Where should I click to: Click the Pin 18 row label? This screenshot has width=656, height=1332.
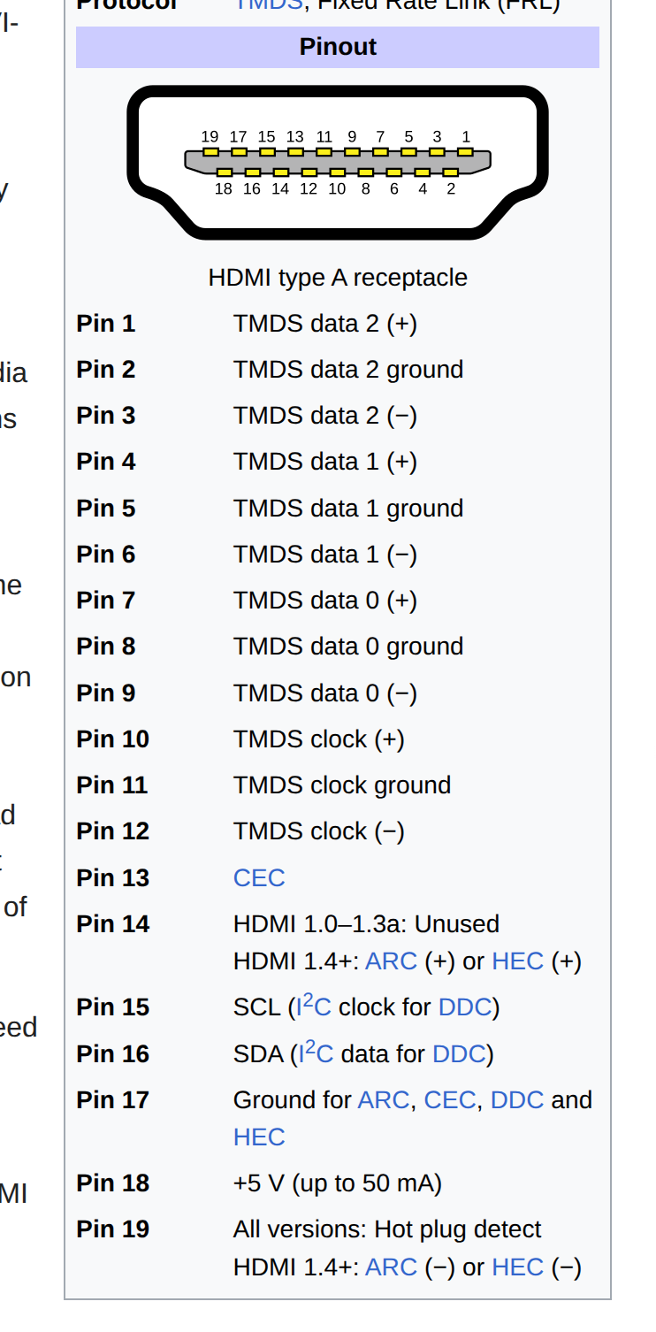click(x=112, y=1183)
